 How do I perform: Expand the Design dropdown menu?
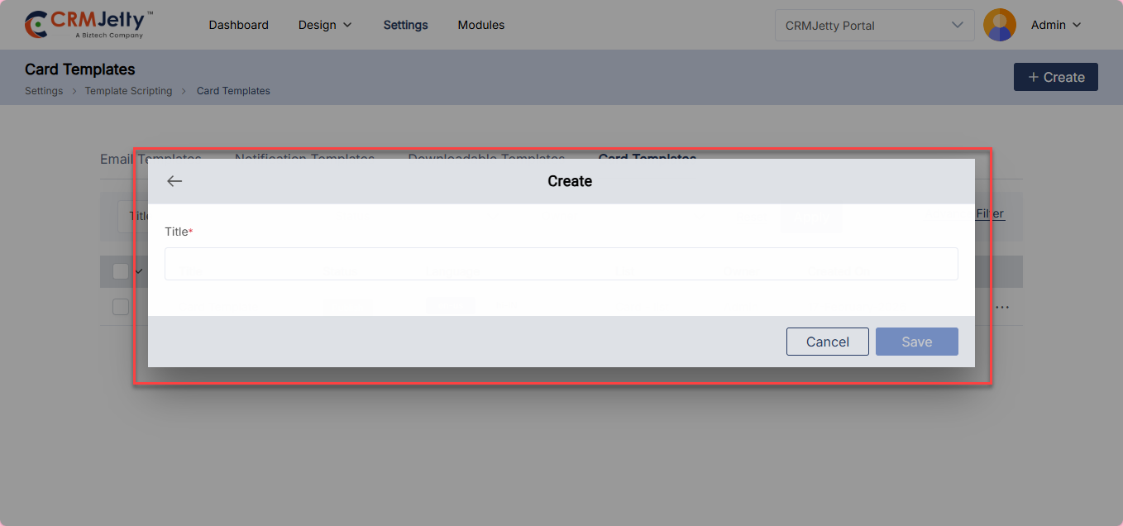tap(324, 25)
